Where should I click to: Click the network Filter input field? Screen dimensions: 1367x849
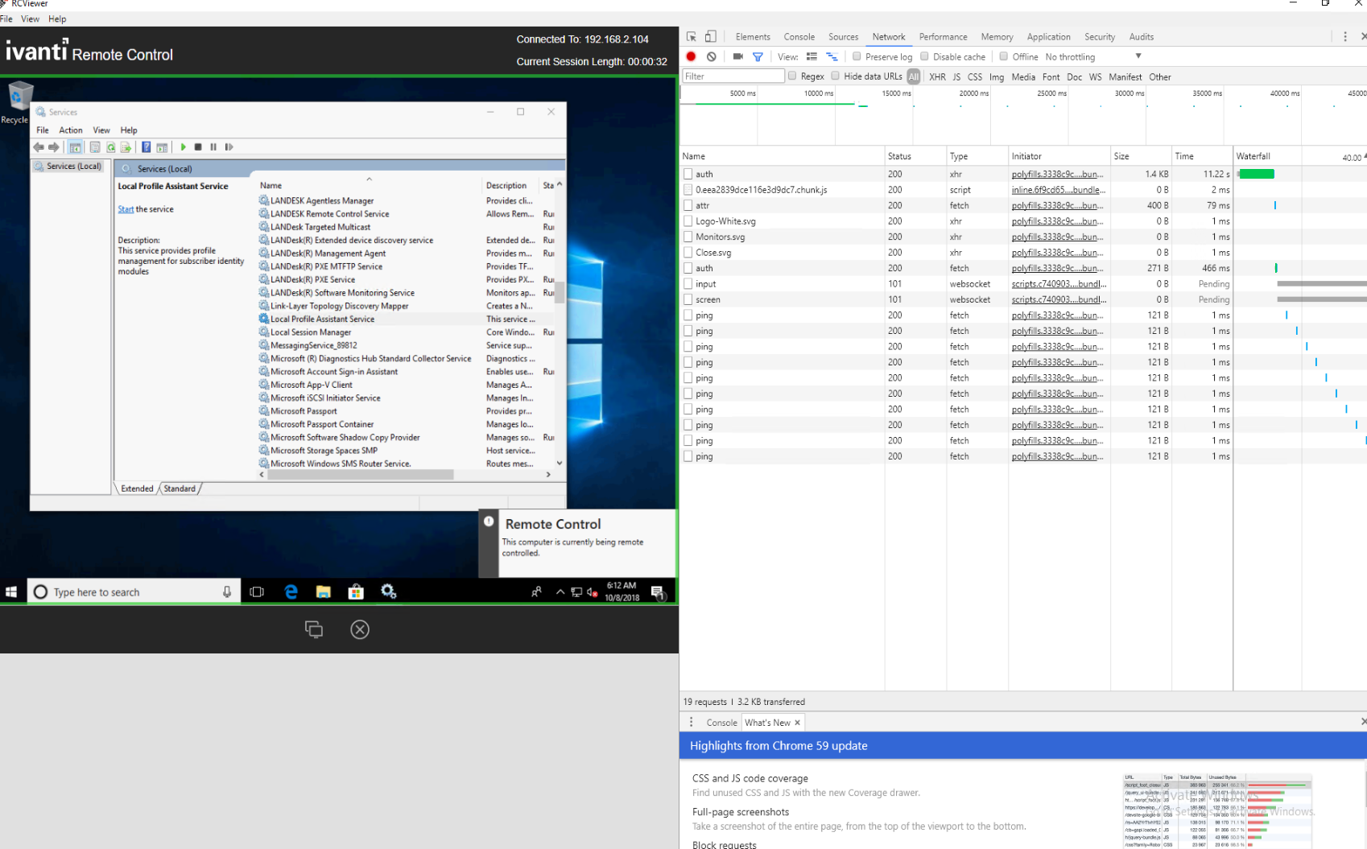pyautogui.click(x=733, y=75)
